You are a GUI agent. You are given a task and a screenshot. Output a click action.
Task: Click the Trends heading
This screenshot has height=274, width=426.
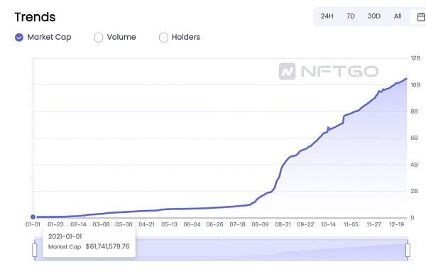(35, 17)
